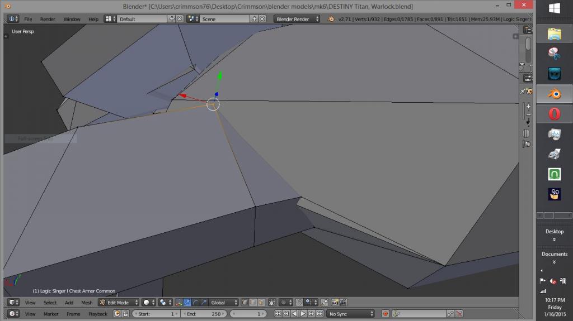Open the Blender Render engine dropdown
This screenshot has height=321, width=573.
[297, 19]
